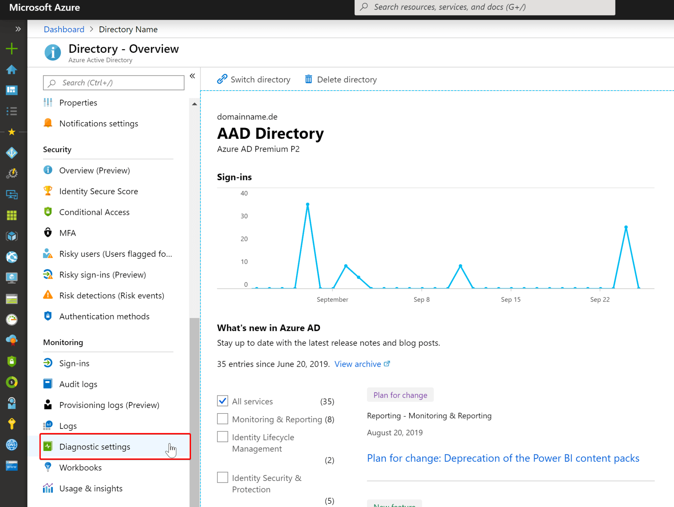The image size is (674, 507).
Task: Click the Azure Active Directory diamond icon
Action: [x=12, y=152]
